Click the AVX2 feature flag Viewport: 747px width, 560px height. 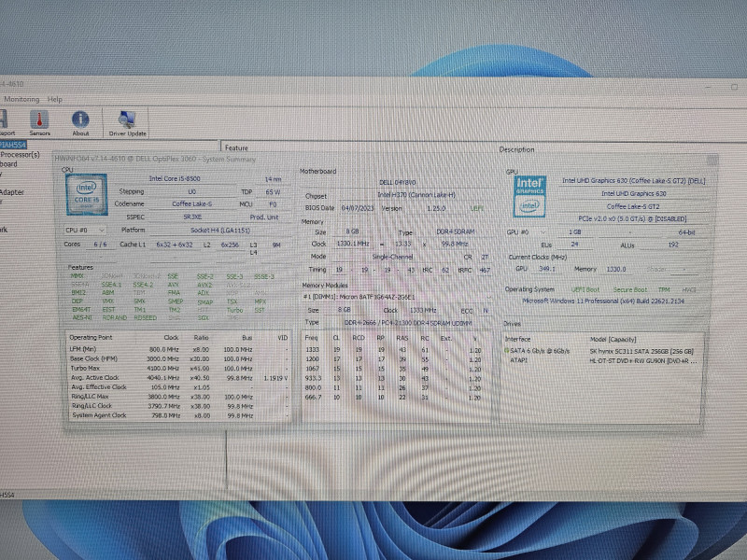point(204,285)
